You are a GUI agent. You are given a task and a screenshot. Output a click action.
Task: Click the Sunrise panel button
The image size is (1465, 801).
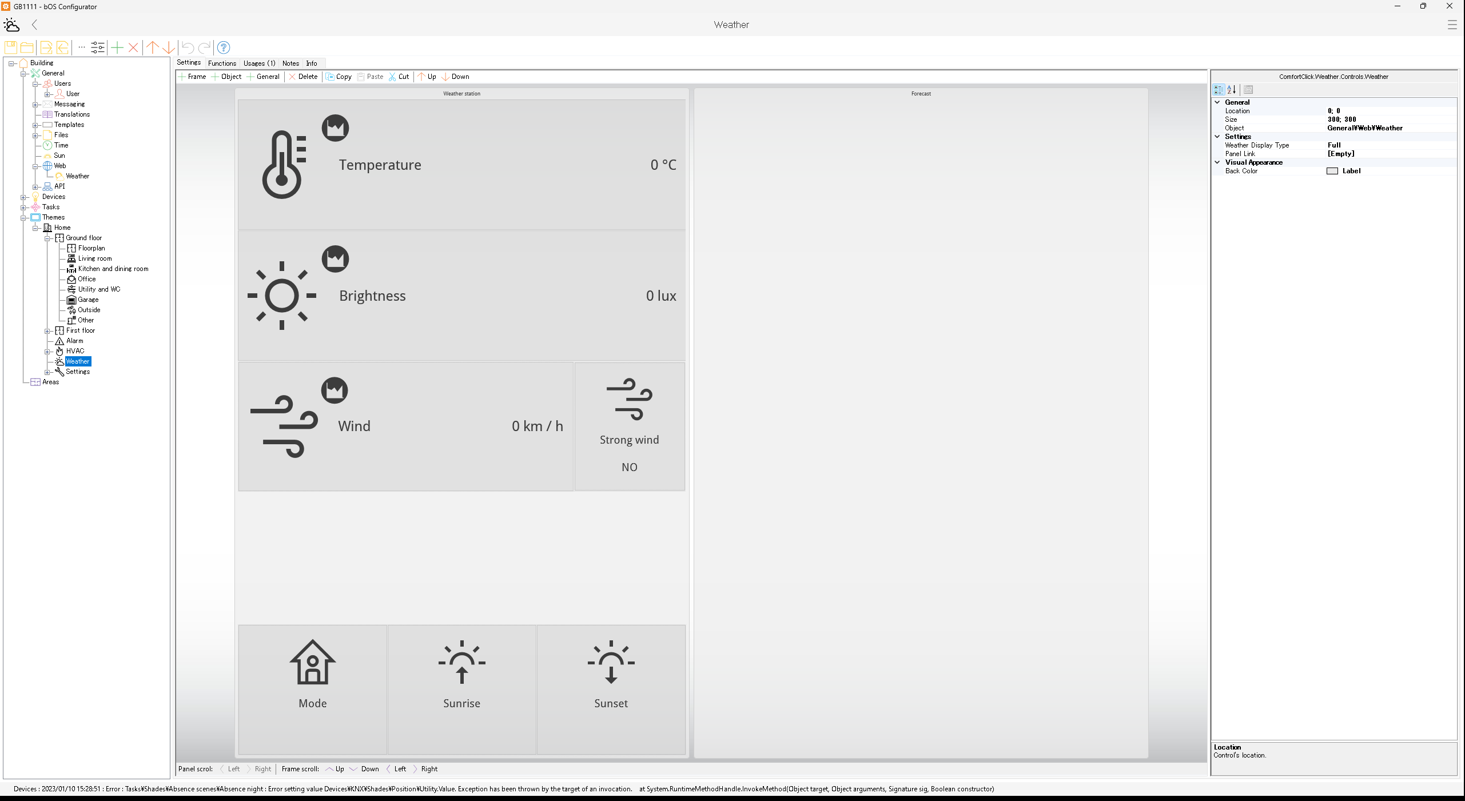point(461,689)
